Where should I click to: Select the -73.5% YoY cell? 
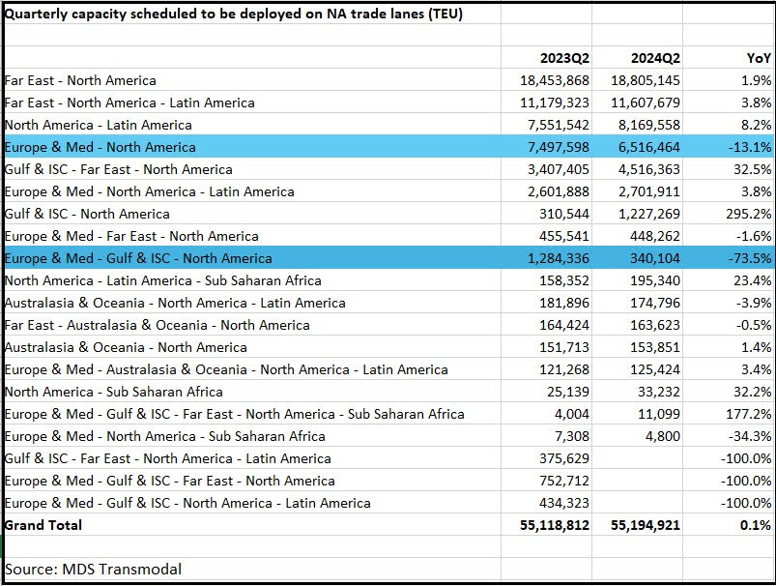[x=750, y=258]
